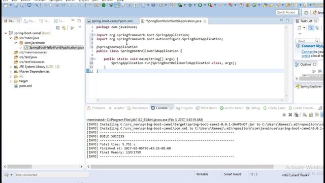Toggle Skip All Breakpoints in toolbar
325x183 pixels.
tap(37, 5)
